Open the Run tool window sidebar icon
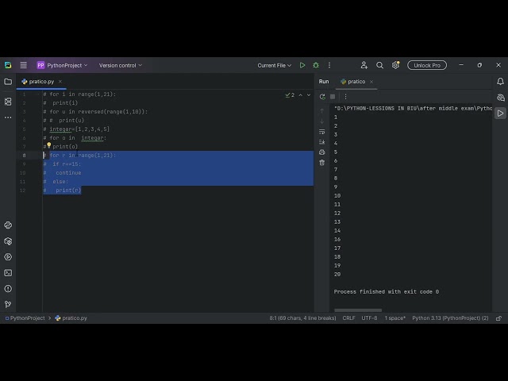508x381 pixels. pos(500,114)
